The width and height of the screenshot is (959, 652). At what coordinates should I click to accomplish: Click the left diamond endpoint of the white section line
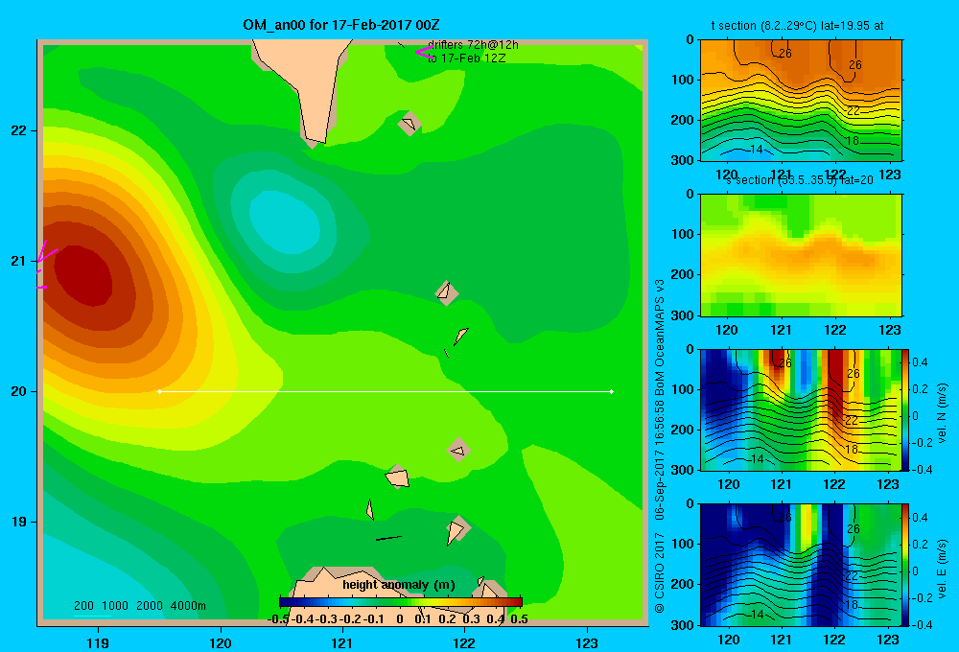(159, 391)
